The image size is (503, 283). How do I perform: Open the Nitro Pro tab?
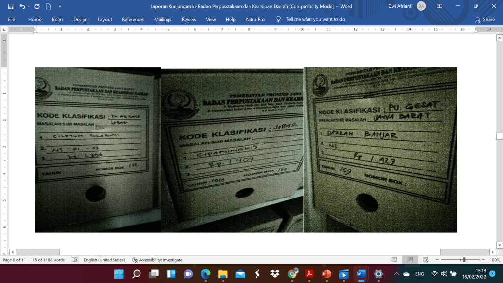tap(255, 19)
